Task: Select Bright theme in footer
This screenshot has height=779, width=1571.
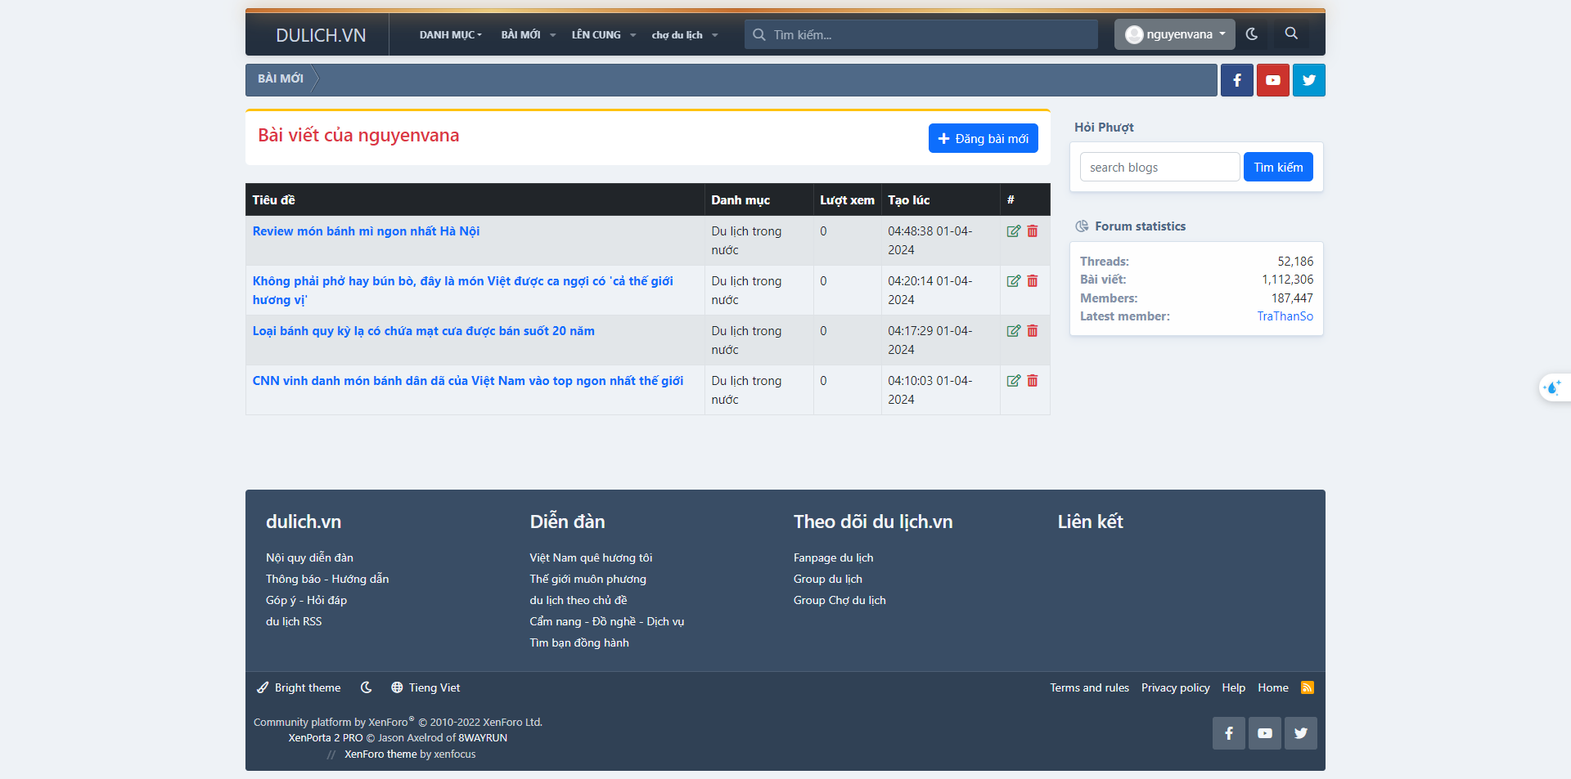Action: coord(299,687)
